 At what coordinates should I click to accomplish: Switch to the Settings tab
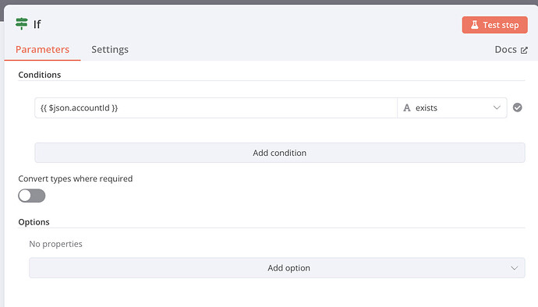point(110,49)
